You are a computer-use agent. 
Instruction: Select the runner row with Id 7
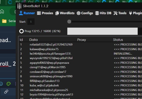click(80, 72)
